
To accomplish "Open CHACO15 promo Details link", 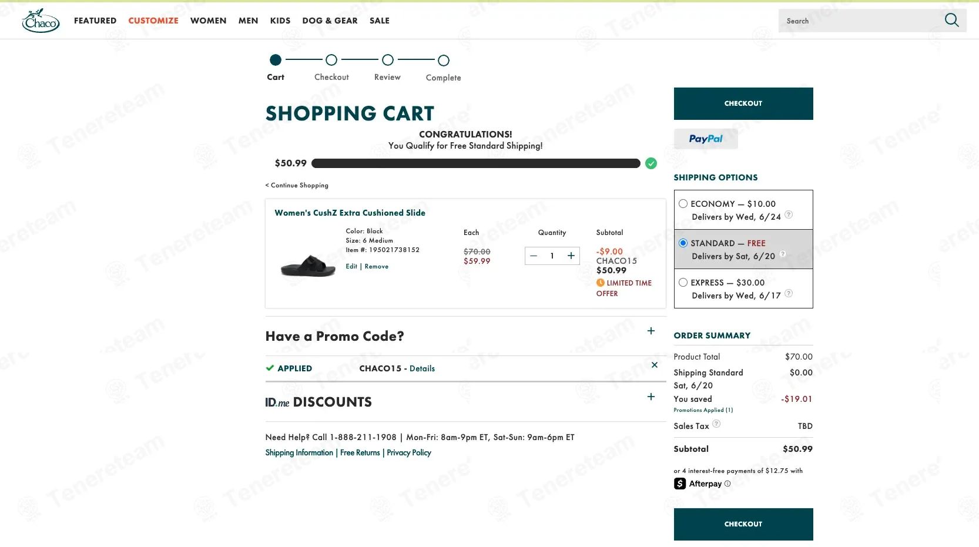I will coord(422,368).
